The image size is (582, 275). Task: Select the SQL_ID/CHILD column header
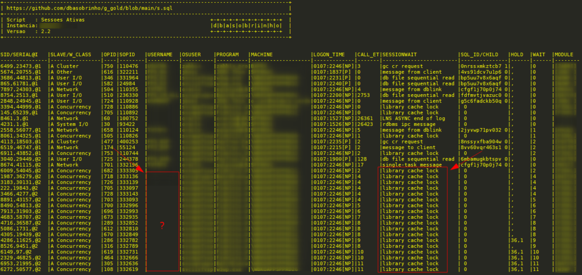[x=479, y=54]
